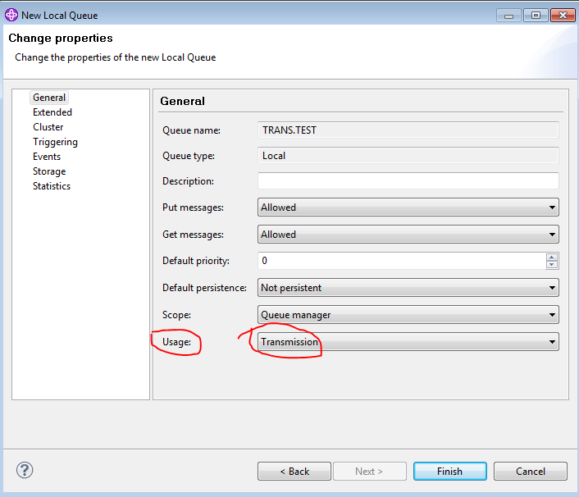Click the Back button
Image resolution: width=579 pixels, height=497 pixels.
click(x=294, y=471)
